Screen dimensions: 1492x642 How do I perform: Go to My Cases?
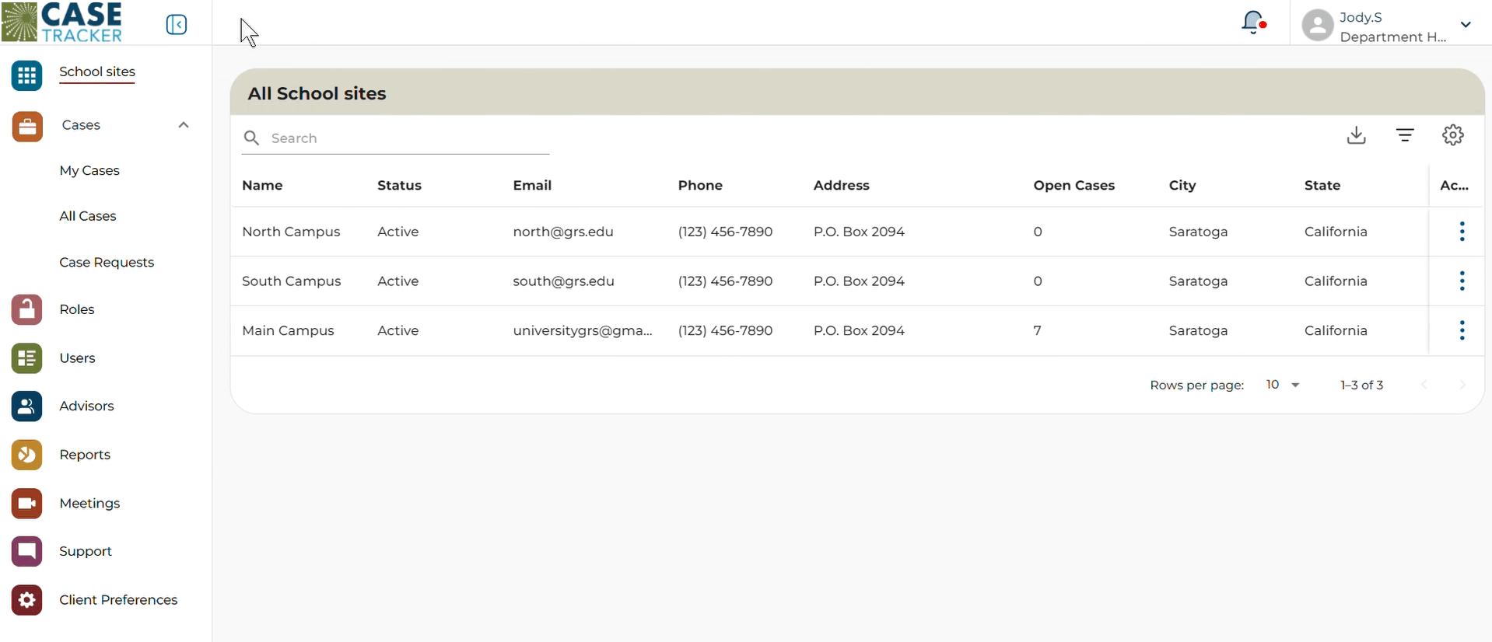click(89, 170)
